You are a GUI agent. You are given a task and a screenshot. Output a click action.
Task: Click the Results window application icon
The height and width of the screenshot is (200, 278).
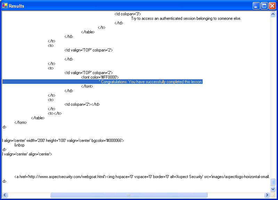tap(5, 6)
